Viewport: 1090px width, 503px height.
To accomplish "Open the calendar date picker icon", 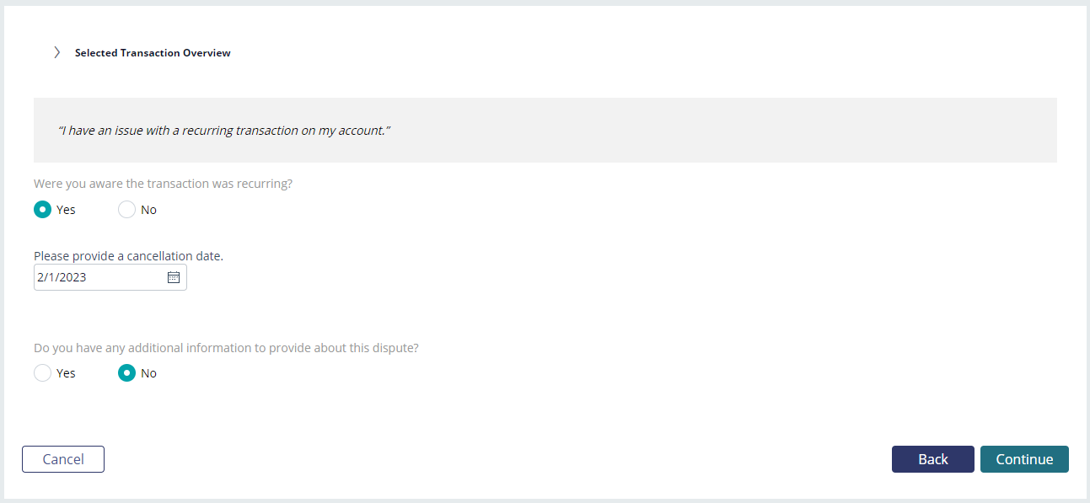I will (x=174, y=277).
